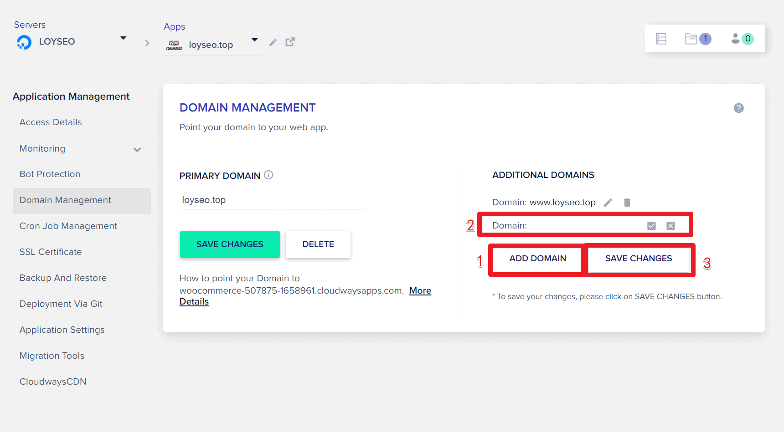The image size is (784, 432).
Task: Click the WooCommerce app logo icon
Action: (174, 45)
